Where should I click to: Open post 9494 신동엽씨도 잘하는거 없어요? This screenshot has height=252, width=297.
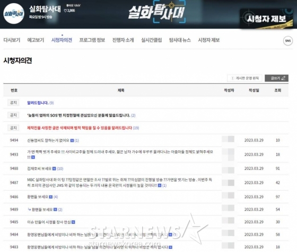point(48,140)
